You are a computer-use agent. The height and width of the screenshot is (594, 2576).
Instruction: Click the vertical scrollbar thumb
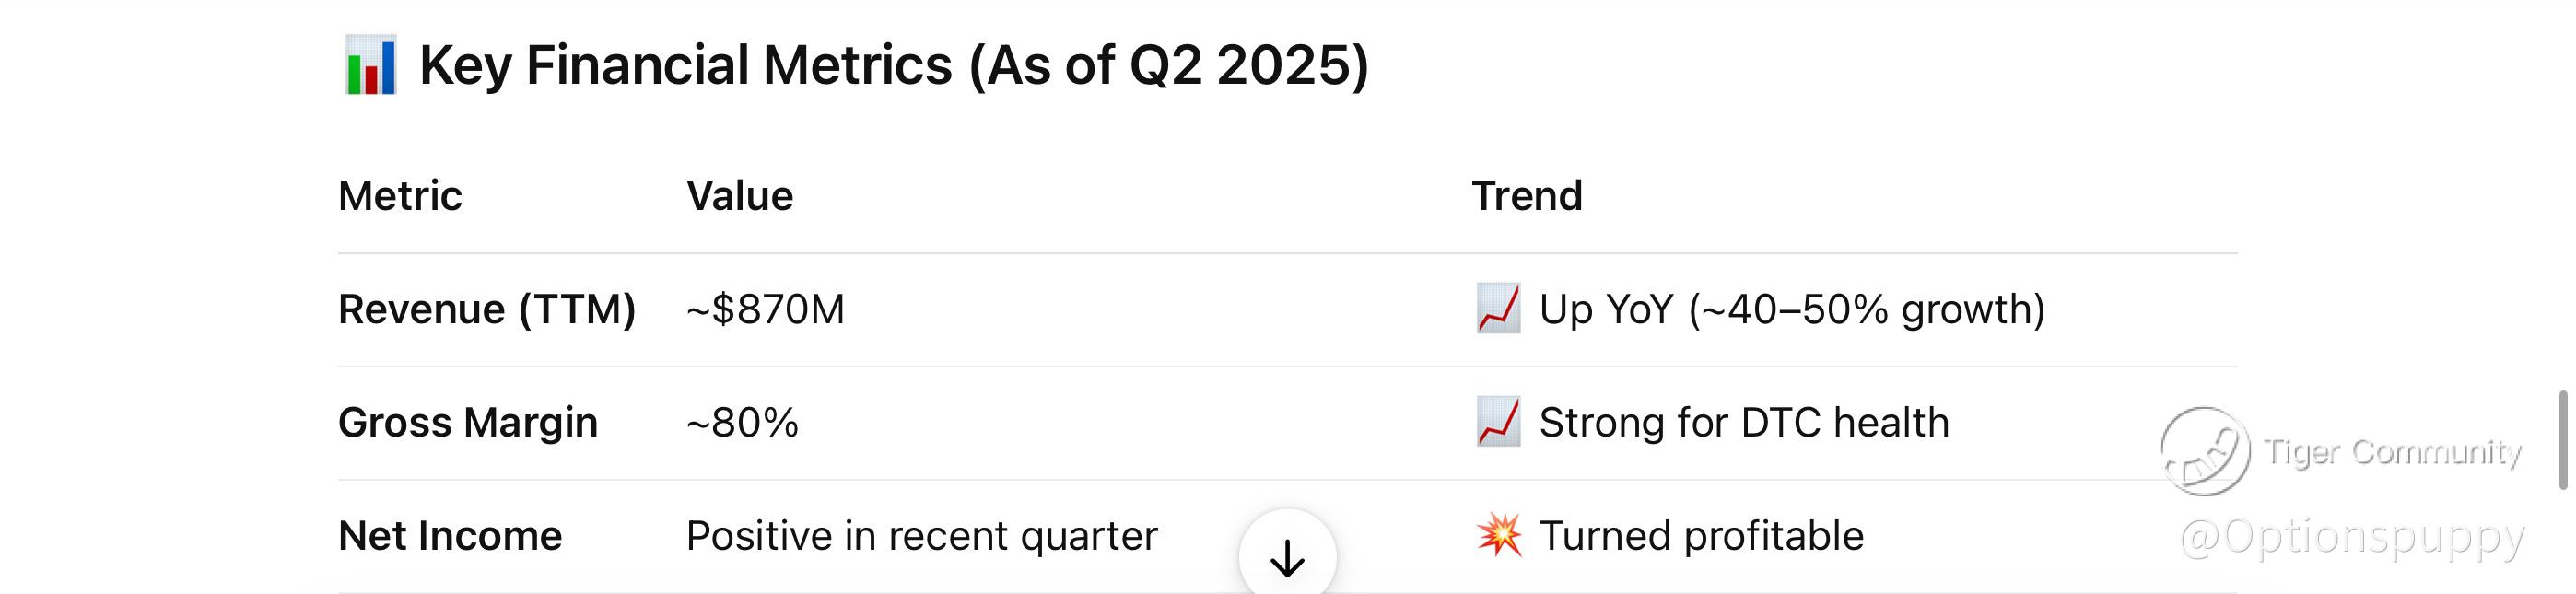click(2563, 440)
